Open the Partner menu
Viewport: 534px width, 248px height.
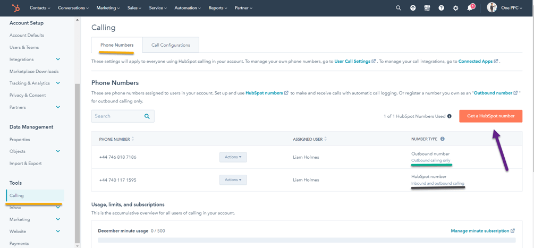tap(243, 8)
